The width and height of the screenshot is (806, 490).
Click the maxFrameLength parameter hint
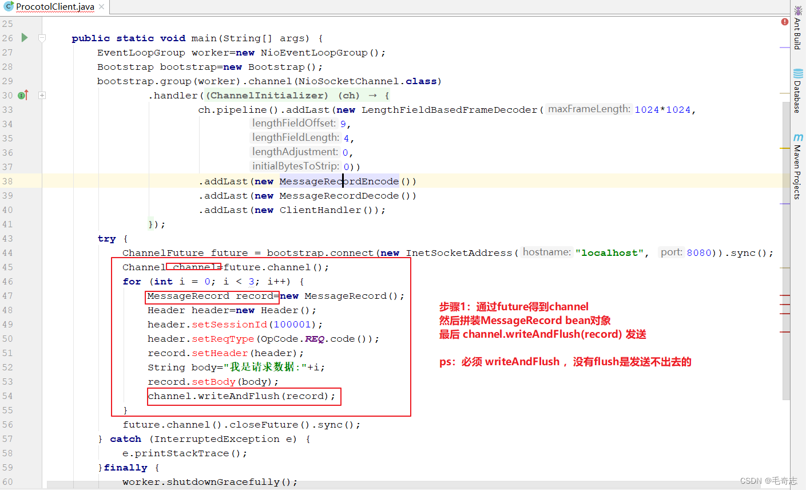pyautogui.click(x=589, y=109)
